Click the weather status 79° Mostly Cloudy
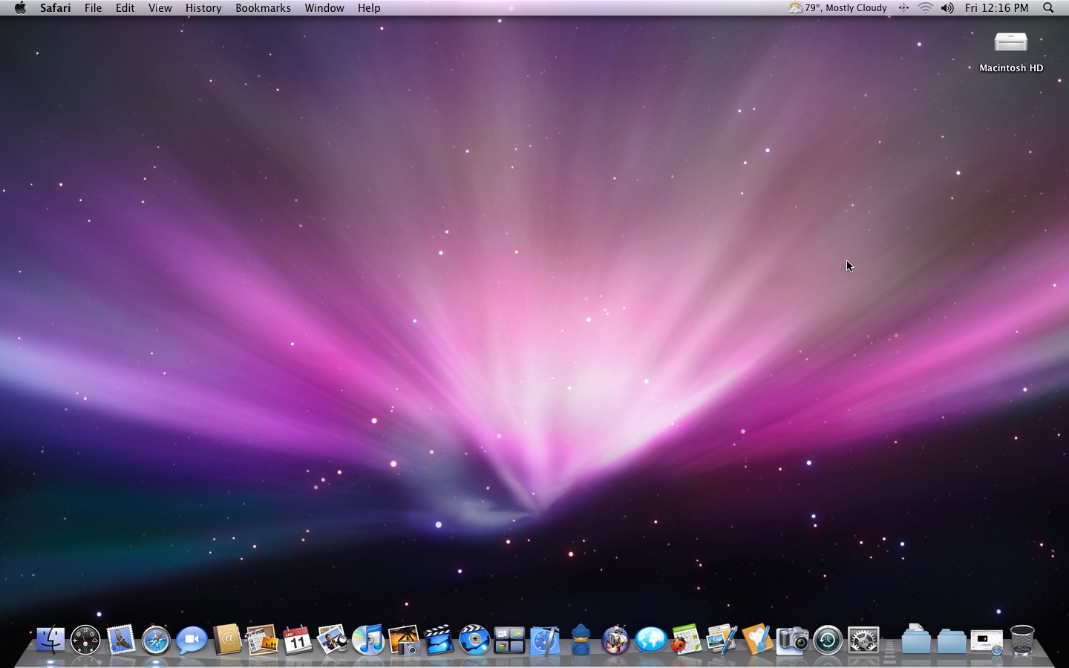 (x=838, y=8)
